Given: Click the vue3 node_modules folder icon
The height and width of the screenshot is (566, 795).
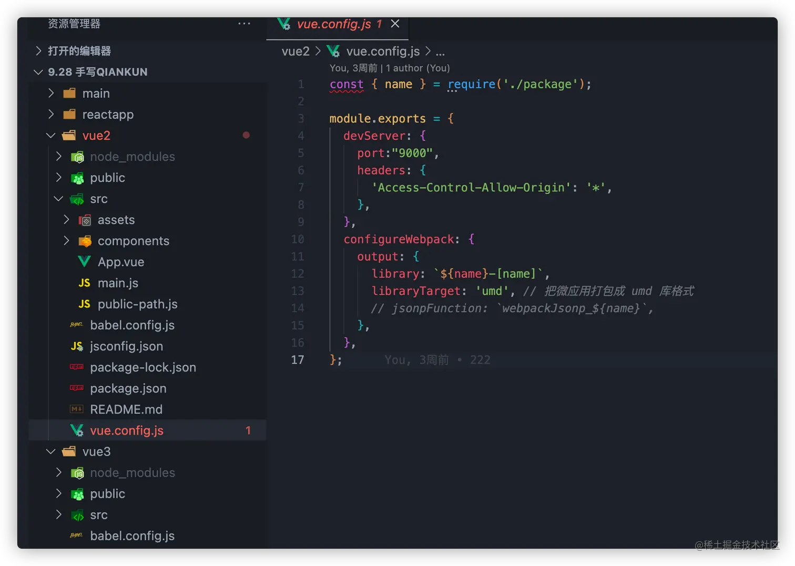Looking at the screenshot, I should coord(77,473).
